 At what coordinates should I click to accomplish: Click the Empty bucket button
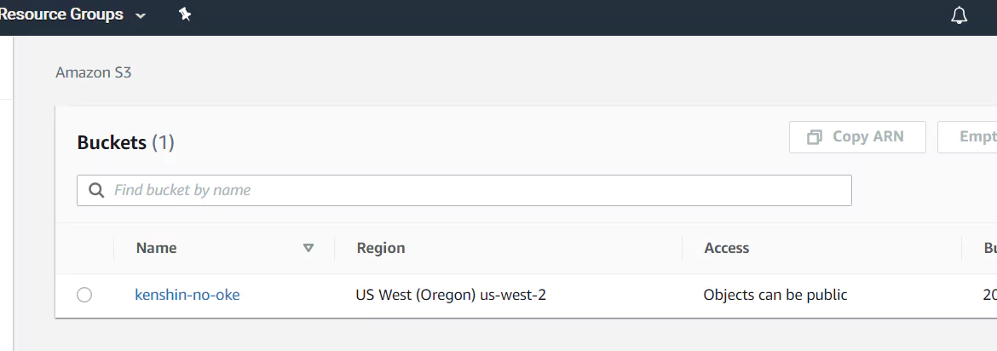967,137
